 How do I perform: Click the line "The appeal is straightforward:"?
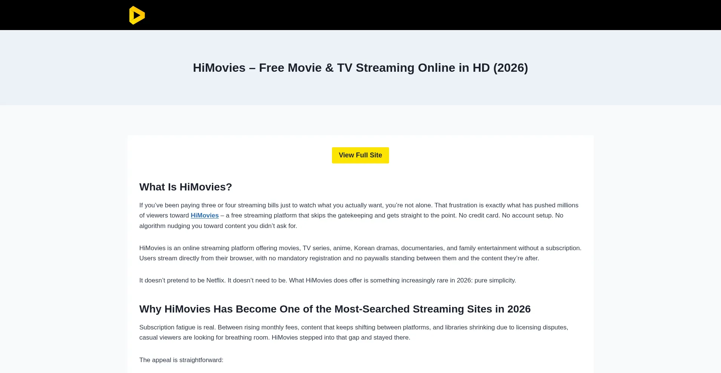(x=181, y=360)
